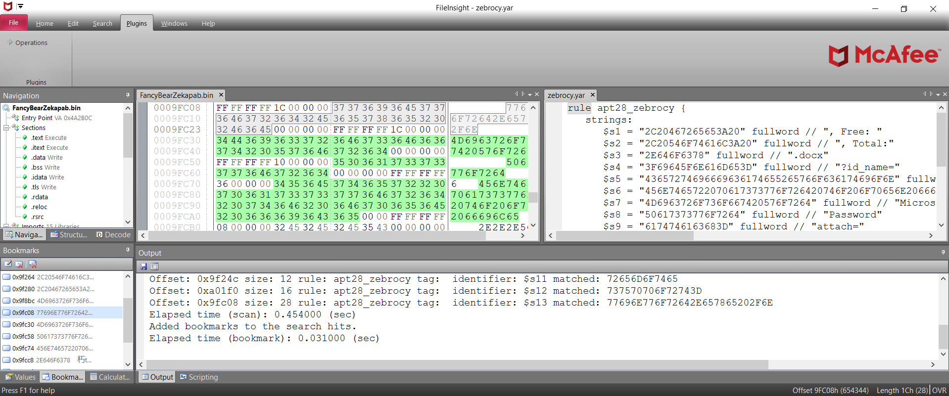
Task: Select the Entry Point VA 0x4A2B0C node
Action: pyautogui.click(x=56, y=118)
